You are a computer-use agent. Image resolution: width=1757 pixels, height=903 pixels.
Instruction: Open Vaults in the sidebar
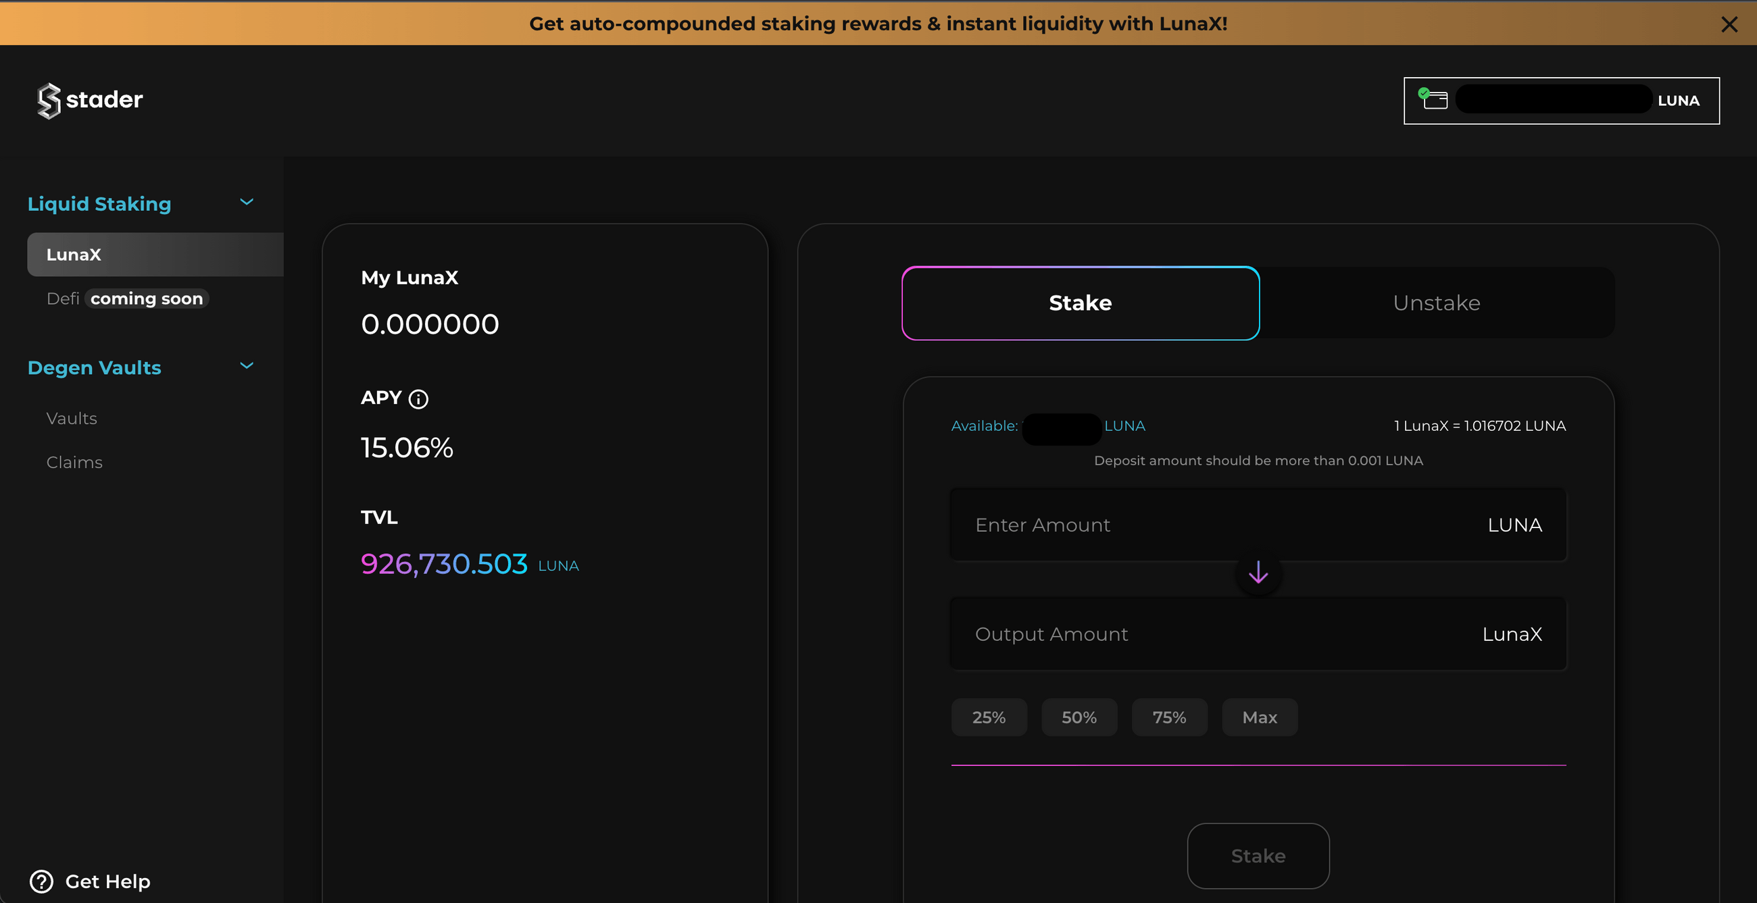click(x=72, y=419)
